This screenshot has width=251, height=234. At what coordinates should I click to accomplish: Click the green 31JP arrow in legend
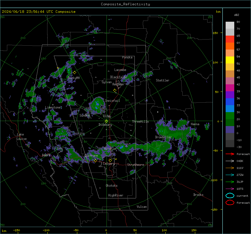[x=230, y=182]
